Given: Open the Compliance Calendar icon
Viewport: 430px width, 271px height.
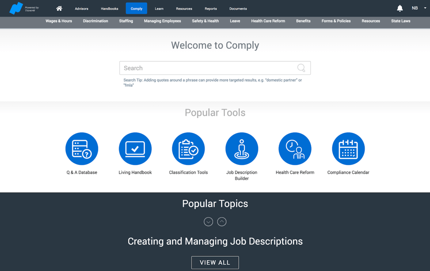Looking at the screenshot, I should pyautogui.click(x=348, y=149).
